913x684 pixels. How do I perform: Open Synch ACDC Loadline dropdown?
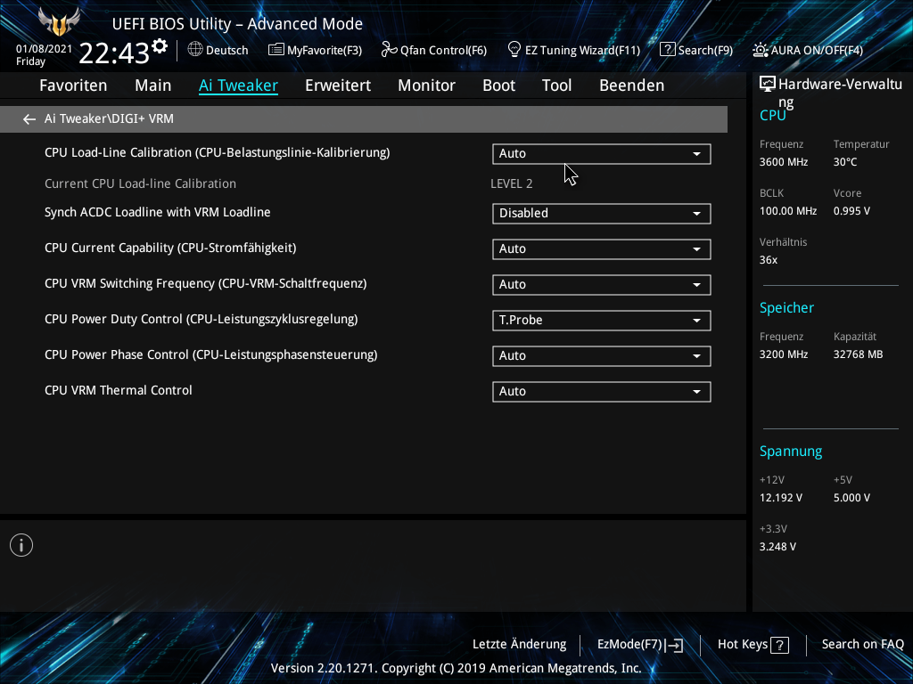602,214
